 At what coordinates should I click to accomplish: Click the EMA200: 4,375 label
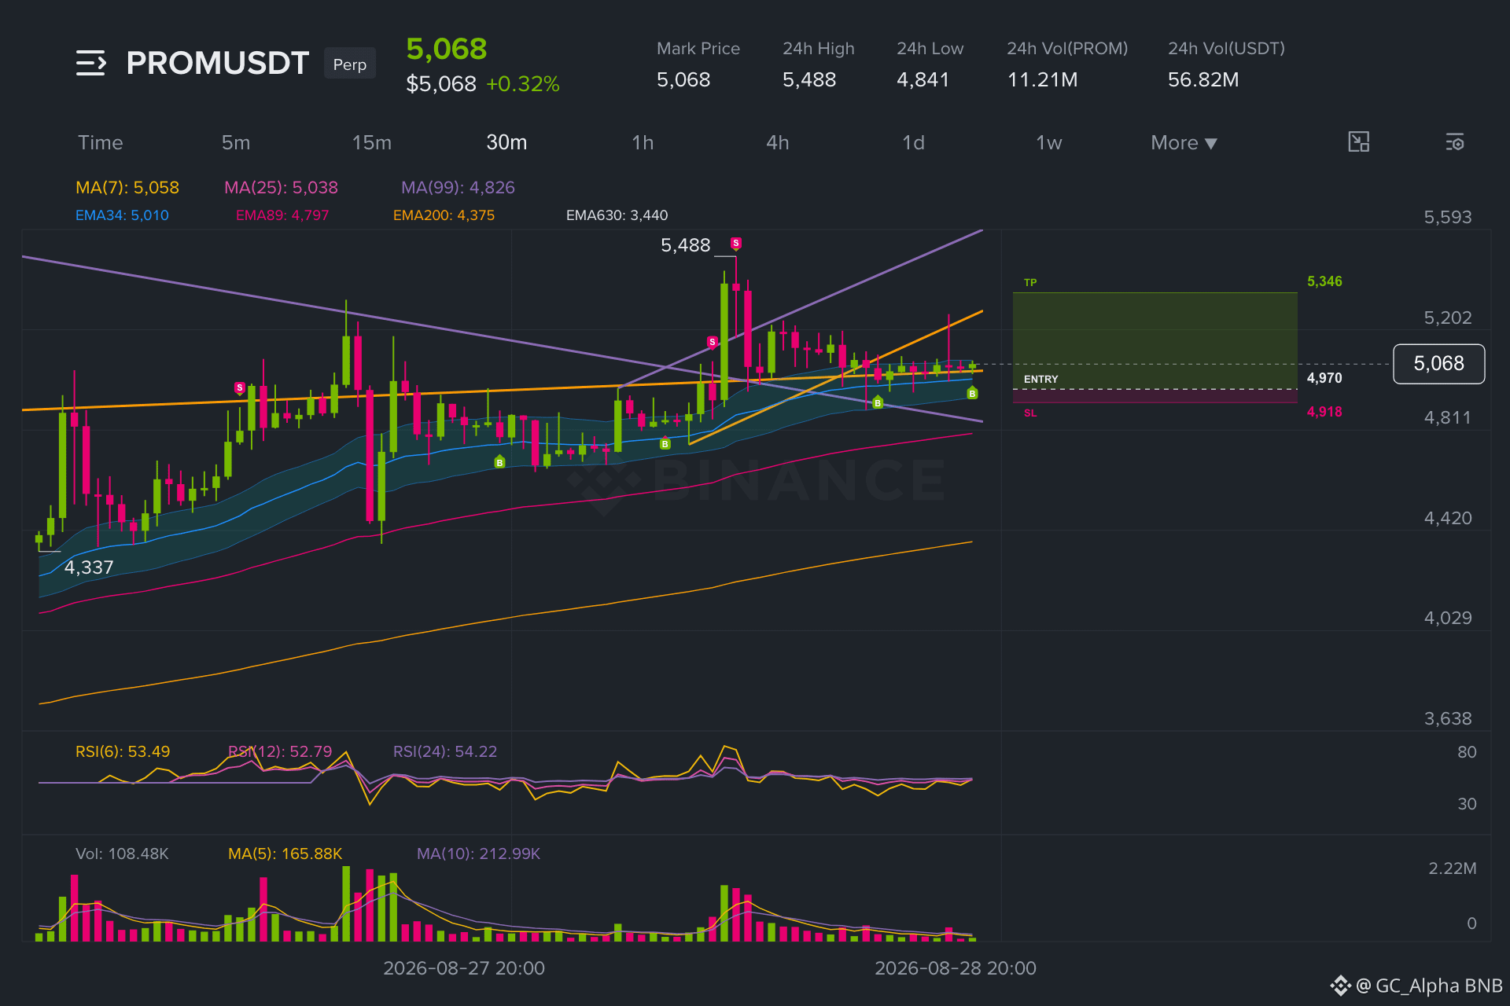444,215
